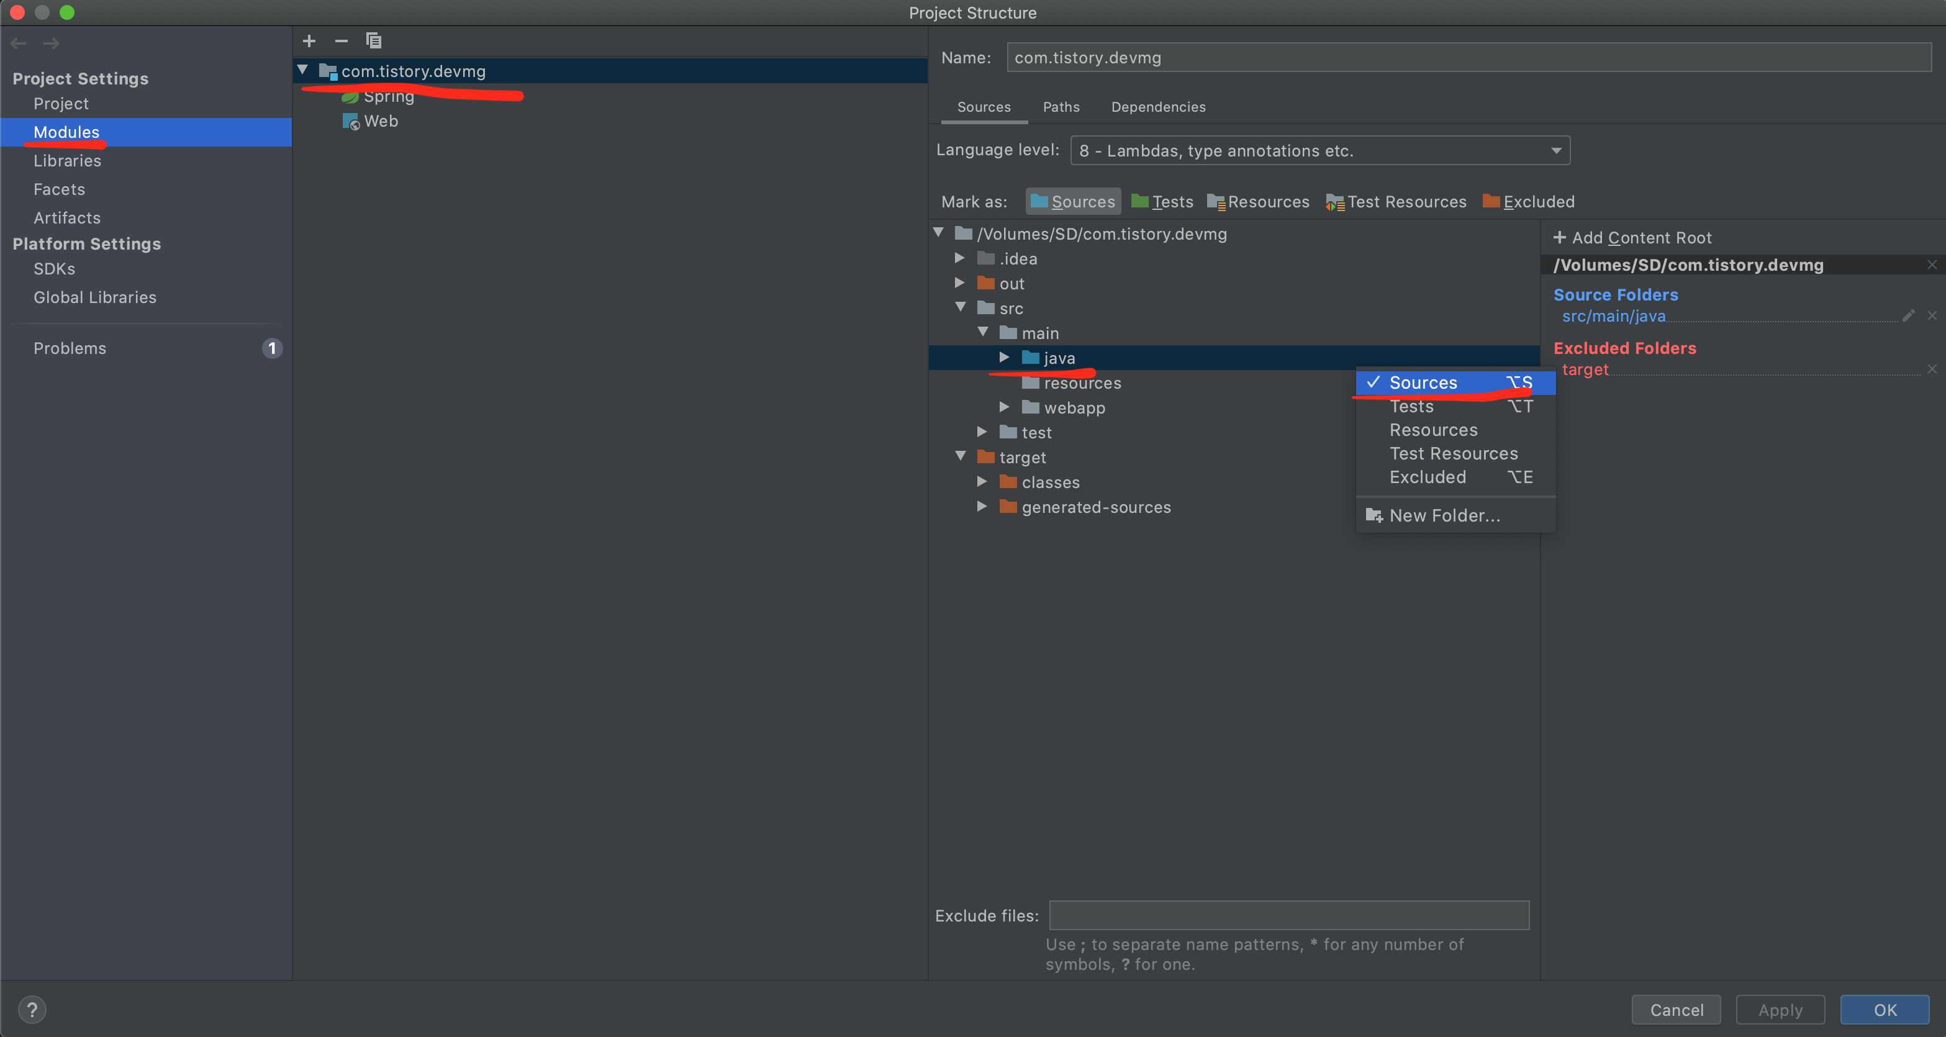Click the add module plus icon
The image size is (1946, 1037).
(x=309, y=41)
